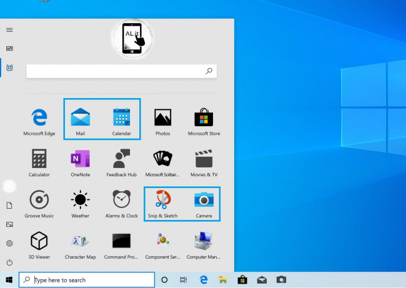This screenshot has width=406, height=288.
Task: Launch Groove Music
Action: point(39,204)
